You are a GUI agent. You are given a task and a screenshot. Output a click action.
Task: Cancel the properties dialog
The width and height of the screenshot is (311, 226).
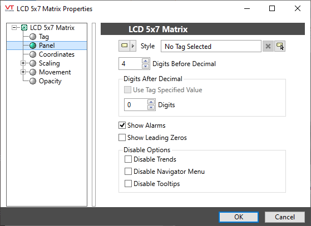(x=285, y=217)
